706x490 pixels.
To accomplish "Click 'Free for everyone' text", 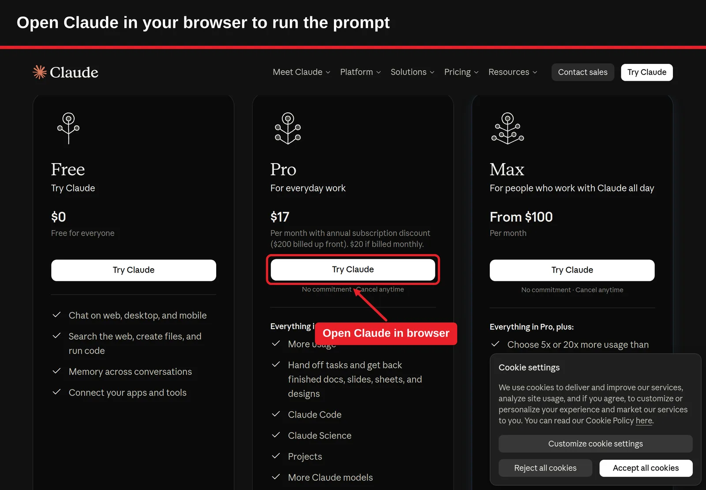I will 83,233.
